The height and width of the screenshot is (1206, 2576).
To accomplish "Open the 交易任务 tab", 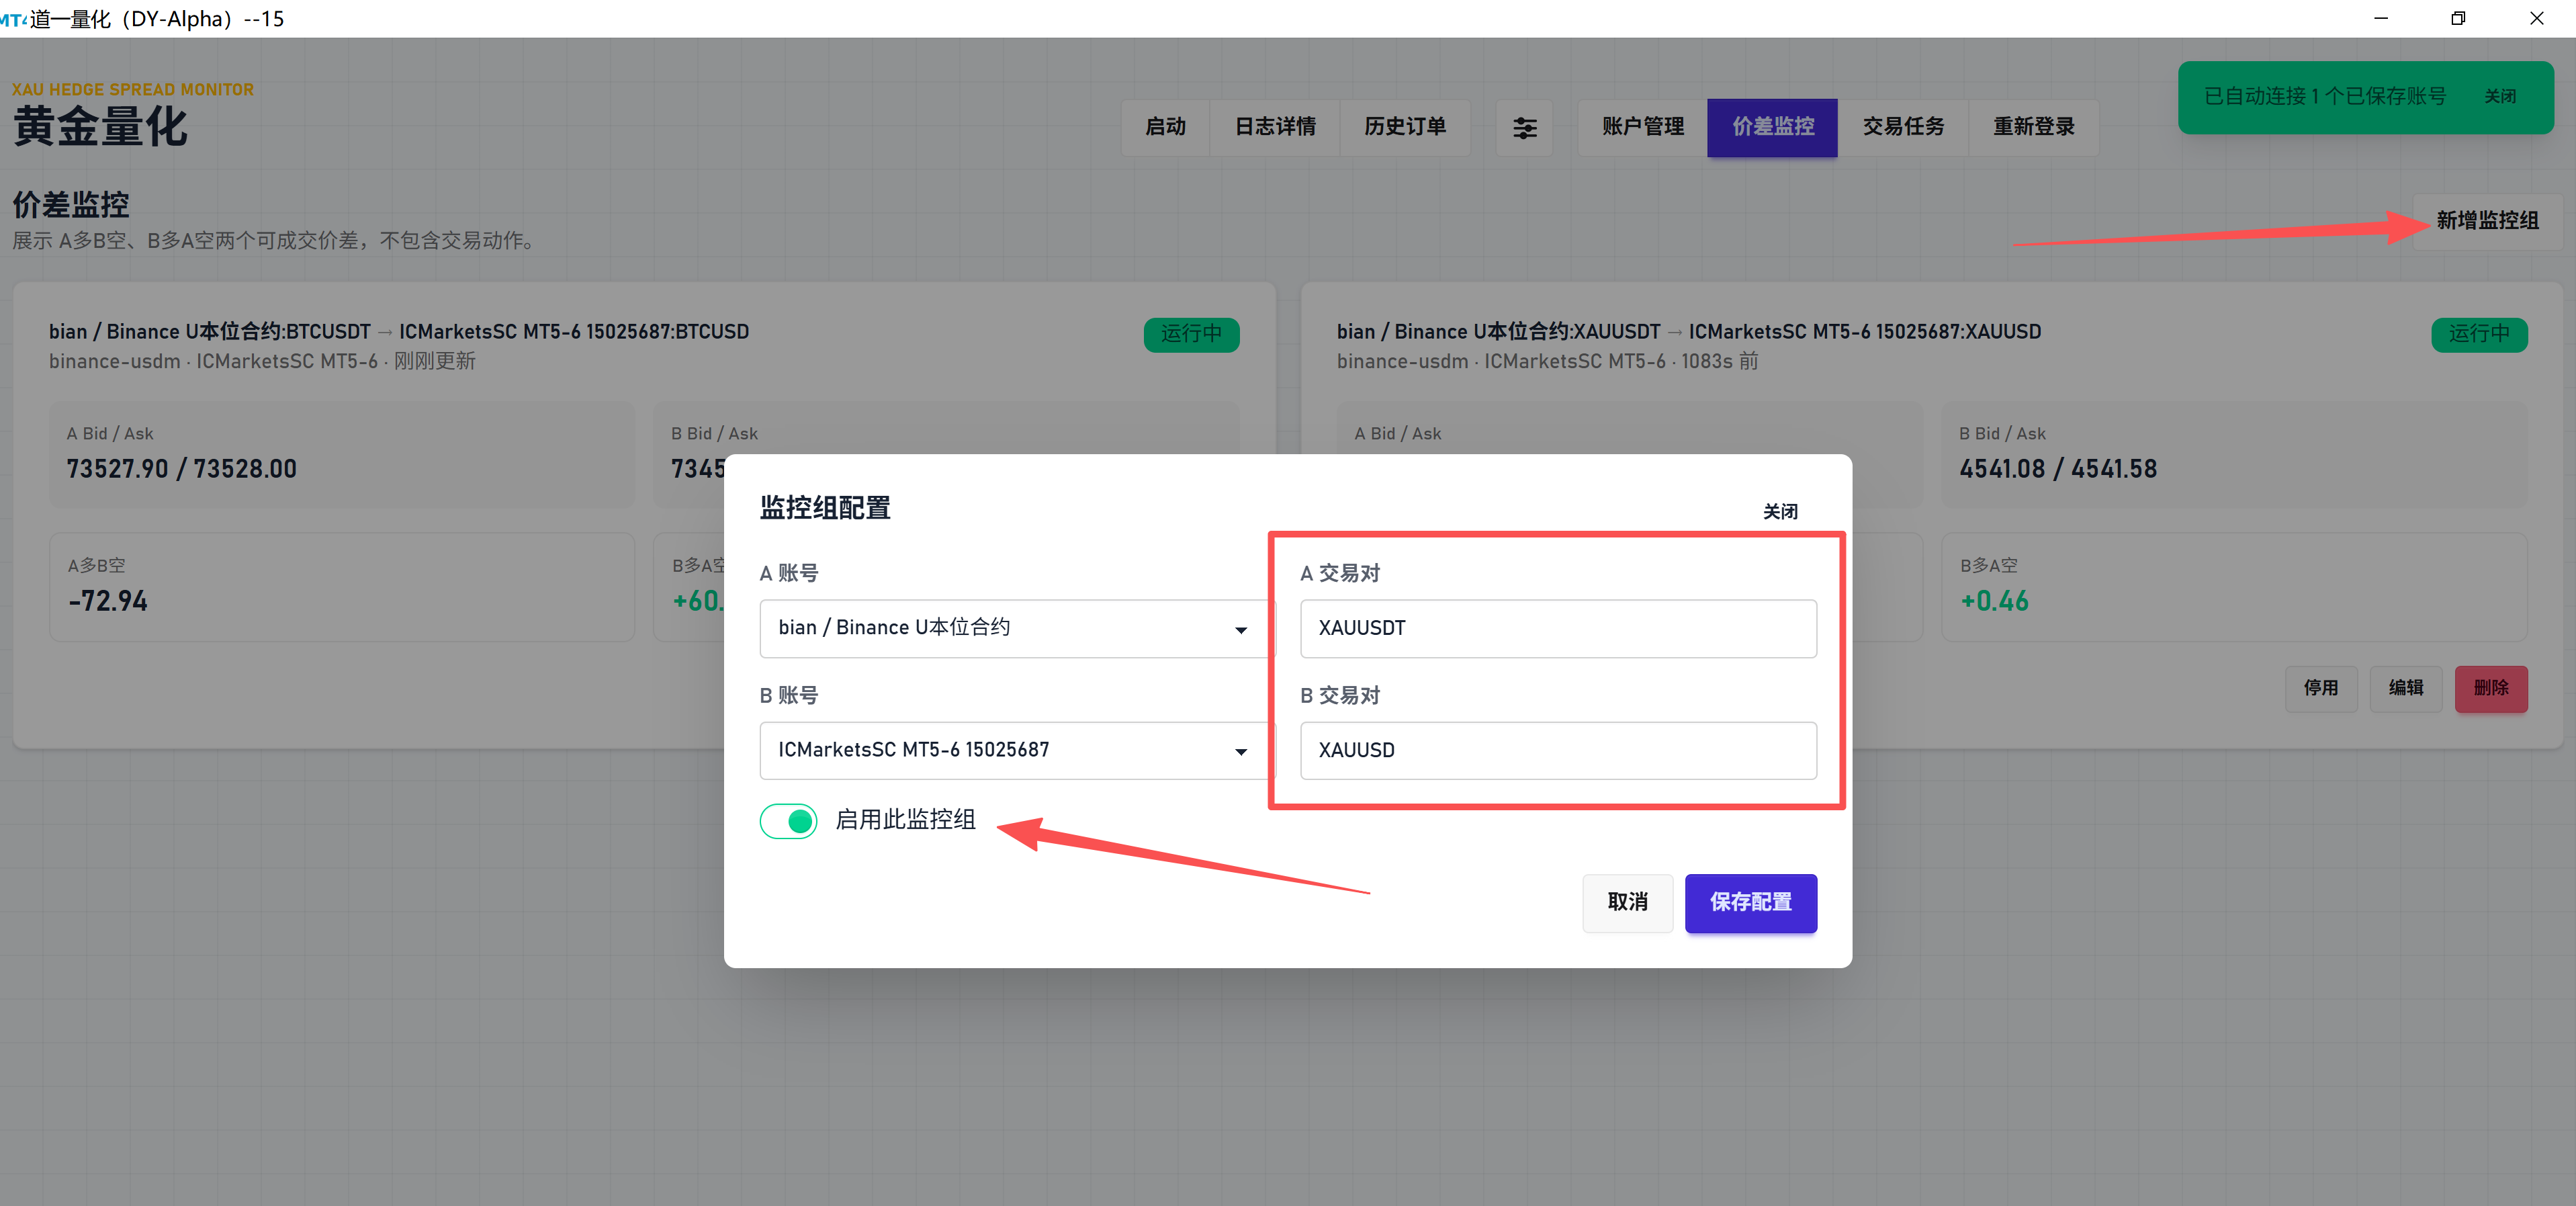I will [x=1903, y=127].
